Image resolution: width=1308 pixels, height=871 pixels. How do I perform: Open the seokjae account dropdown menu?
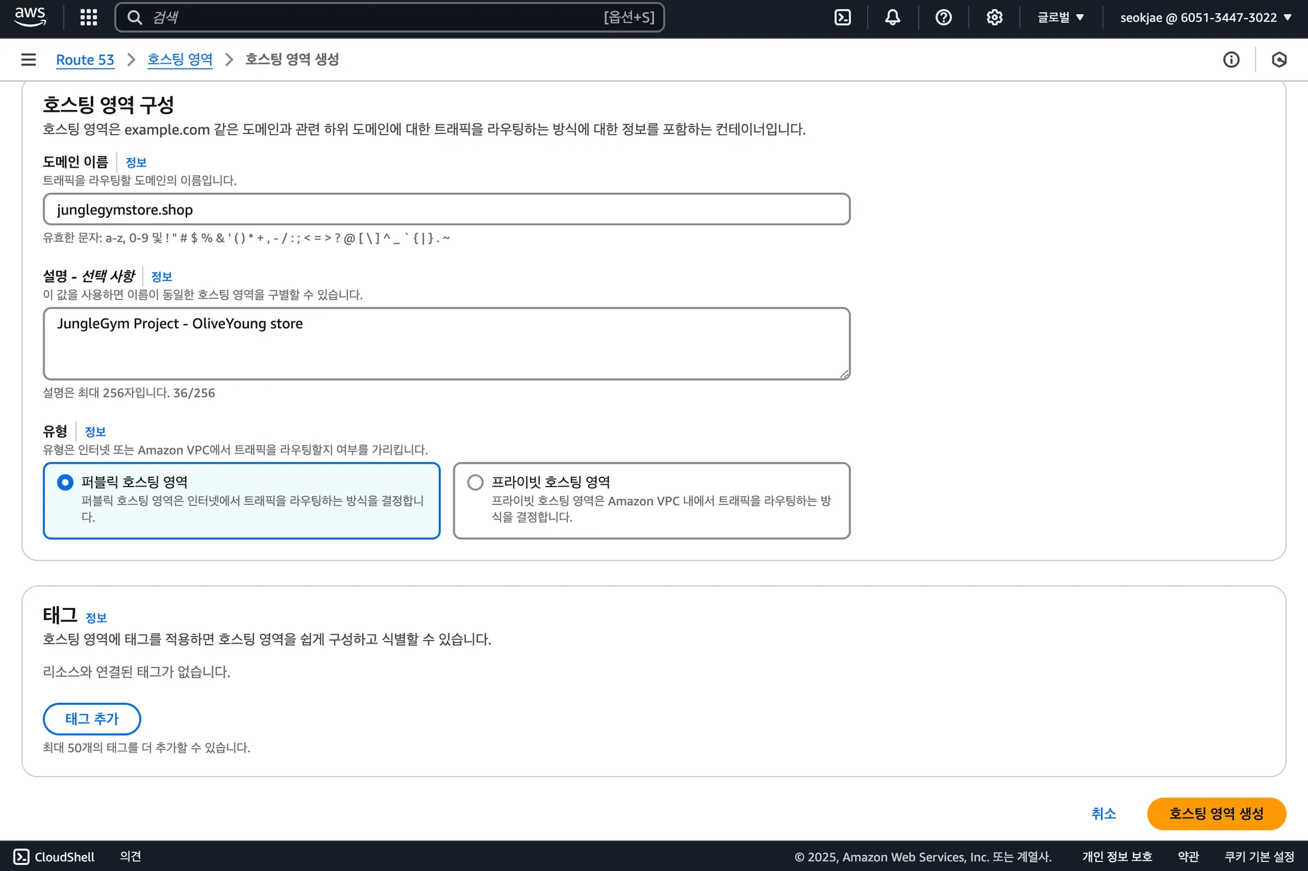click(1205, 17)
